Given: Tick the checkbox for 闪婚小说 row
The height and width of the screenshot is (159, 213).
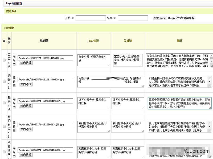Looking at the screenshot, I should [4, 82].
